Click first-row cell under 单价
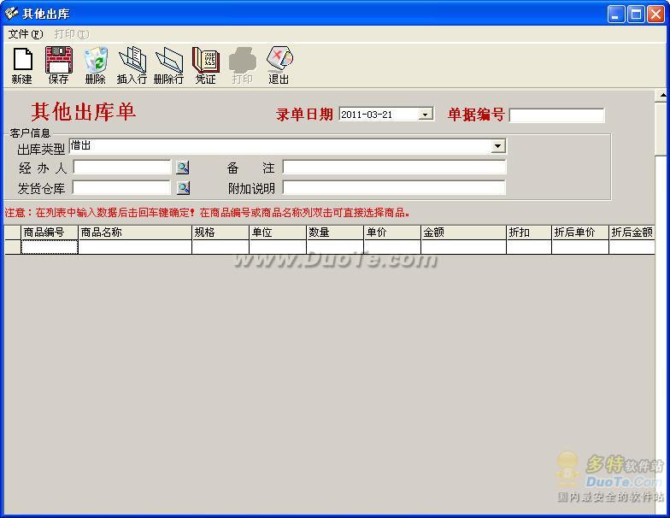Image resolution: width=670 pixels, height=518 pixels. point(392,247)
